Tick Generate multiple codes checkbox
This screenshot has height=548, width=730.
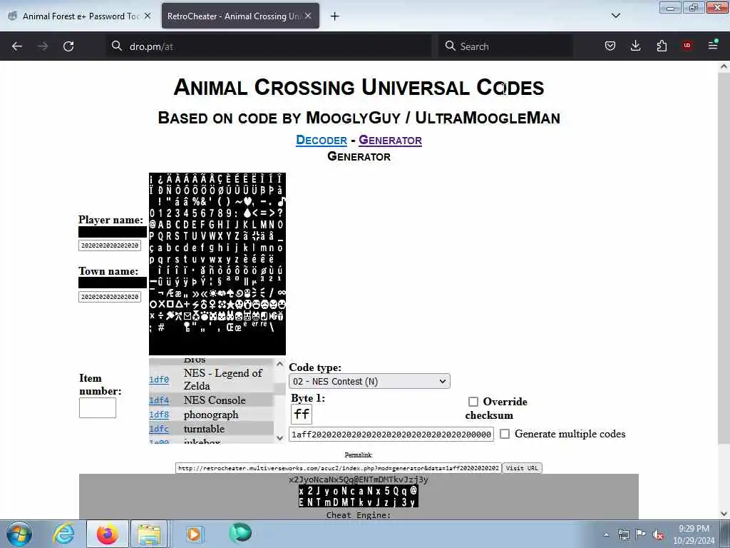[x=505, y=434]
